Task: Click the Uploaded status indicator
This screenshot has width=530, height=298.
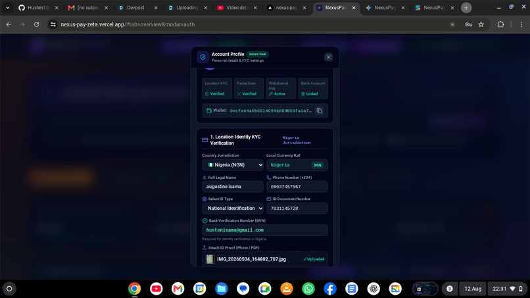Action: [x=314, y=259]
